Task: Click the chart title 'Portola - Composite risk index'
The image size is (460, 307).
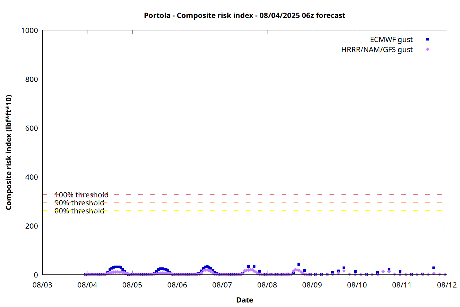Action: click(198, 15)
